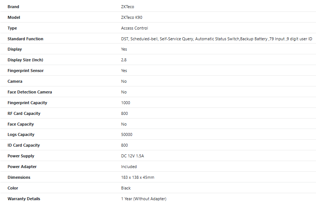This screenshot has width=316, height=205.
Task: Click the Standard Function label
Action: click(x=25, y=39)
